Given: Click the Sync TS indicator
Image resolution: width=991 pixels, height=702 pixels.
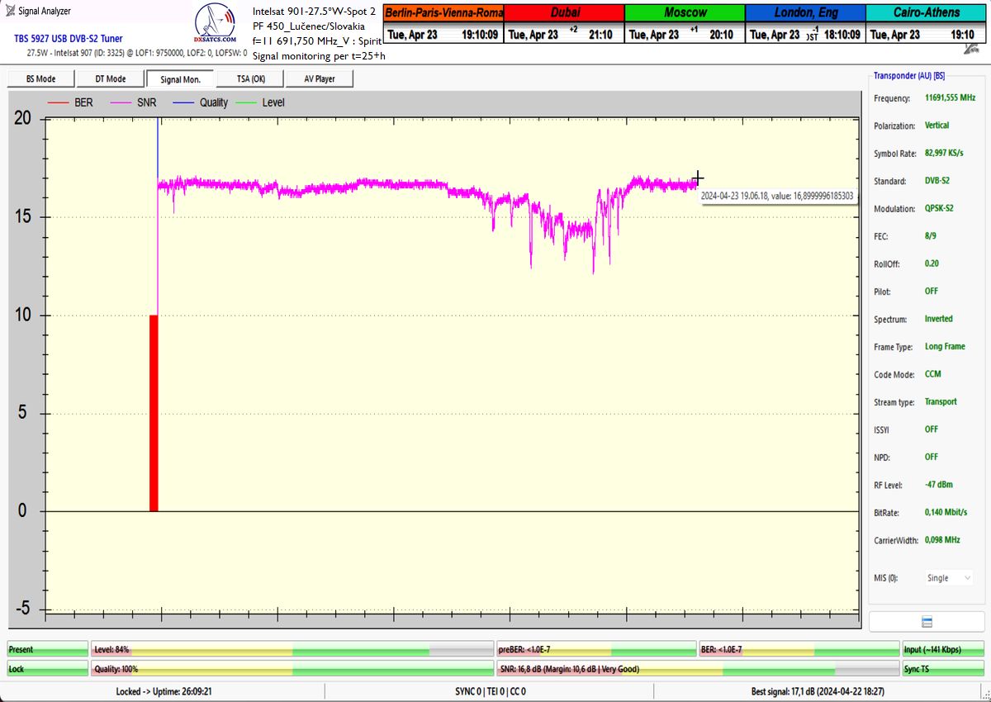Looking at the screenshot, I should [942, 669].
